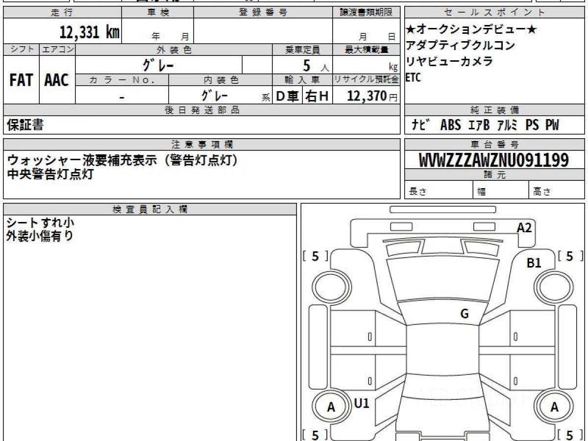Select the グレー value under 内装色
This screenshot has height=441, width=588.
pyautogui.click(x=214, y=96)
